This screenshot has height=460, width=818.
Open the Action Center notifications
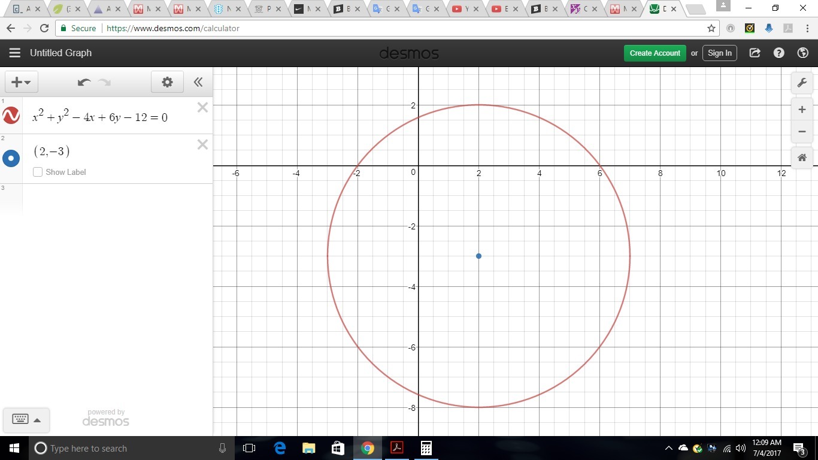(799, 448)
